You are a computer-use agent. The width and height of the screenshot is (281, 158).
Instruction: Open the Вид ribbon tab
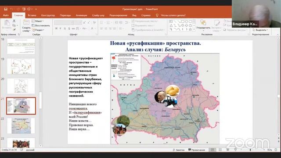pyautogui.click(x=134, y=15)
